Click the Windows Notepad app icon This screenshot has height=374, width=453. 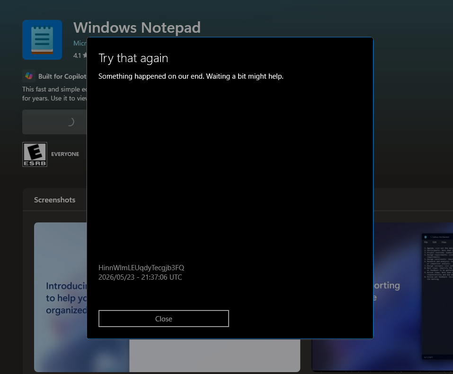click(x=42, y=40)
